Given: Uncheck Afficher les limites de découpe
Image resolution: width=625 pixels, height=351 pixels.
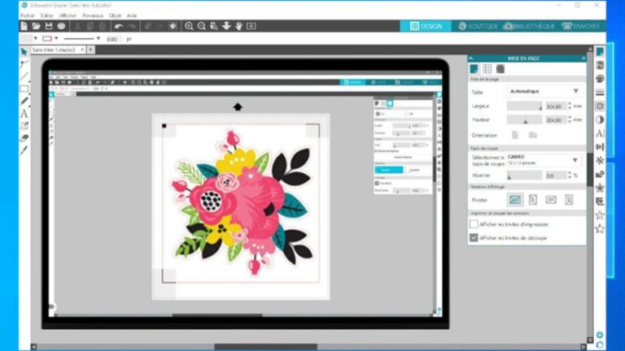Looking at the screenshot, I should coord(474,238).
